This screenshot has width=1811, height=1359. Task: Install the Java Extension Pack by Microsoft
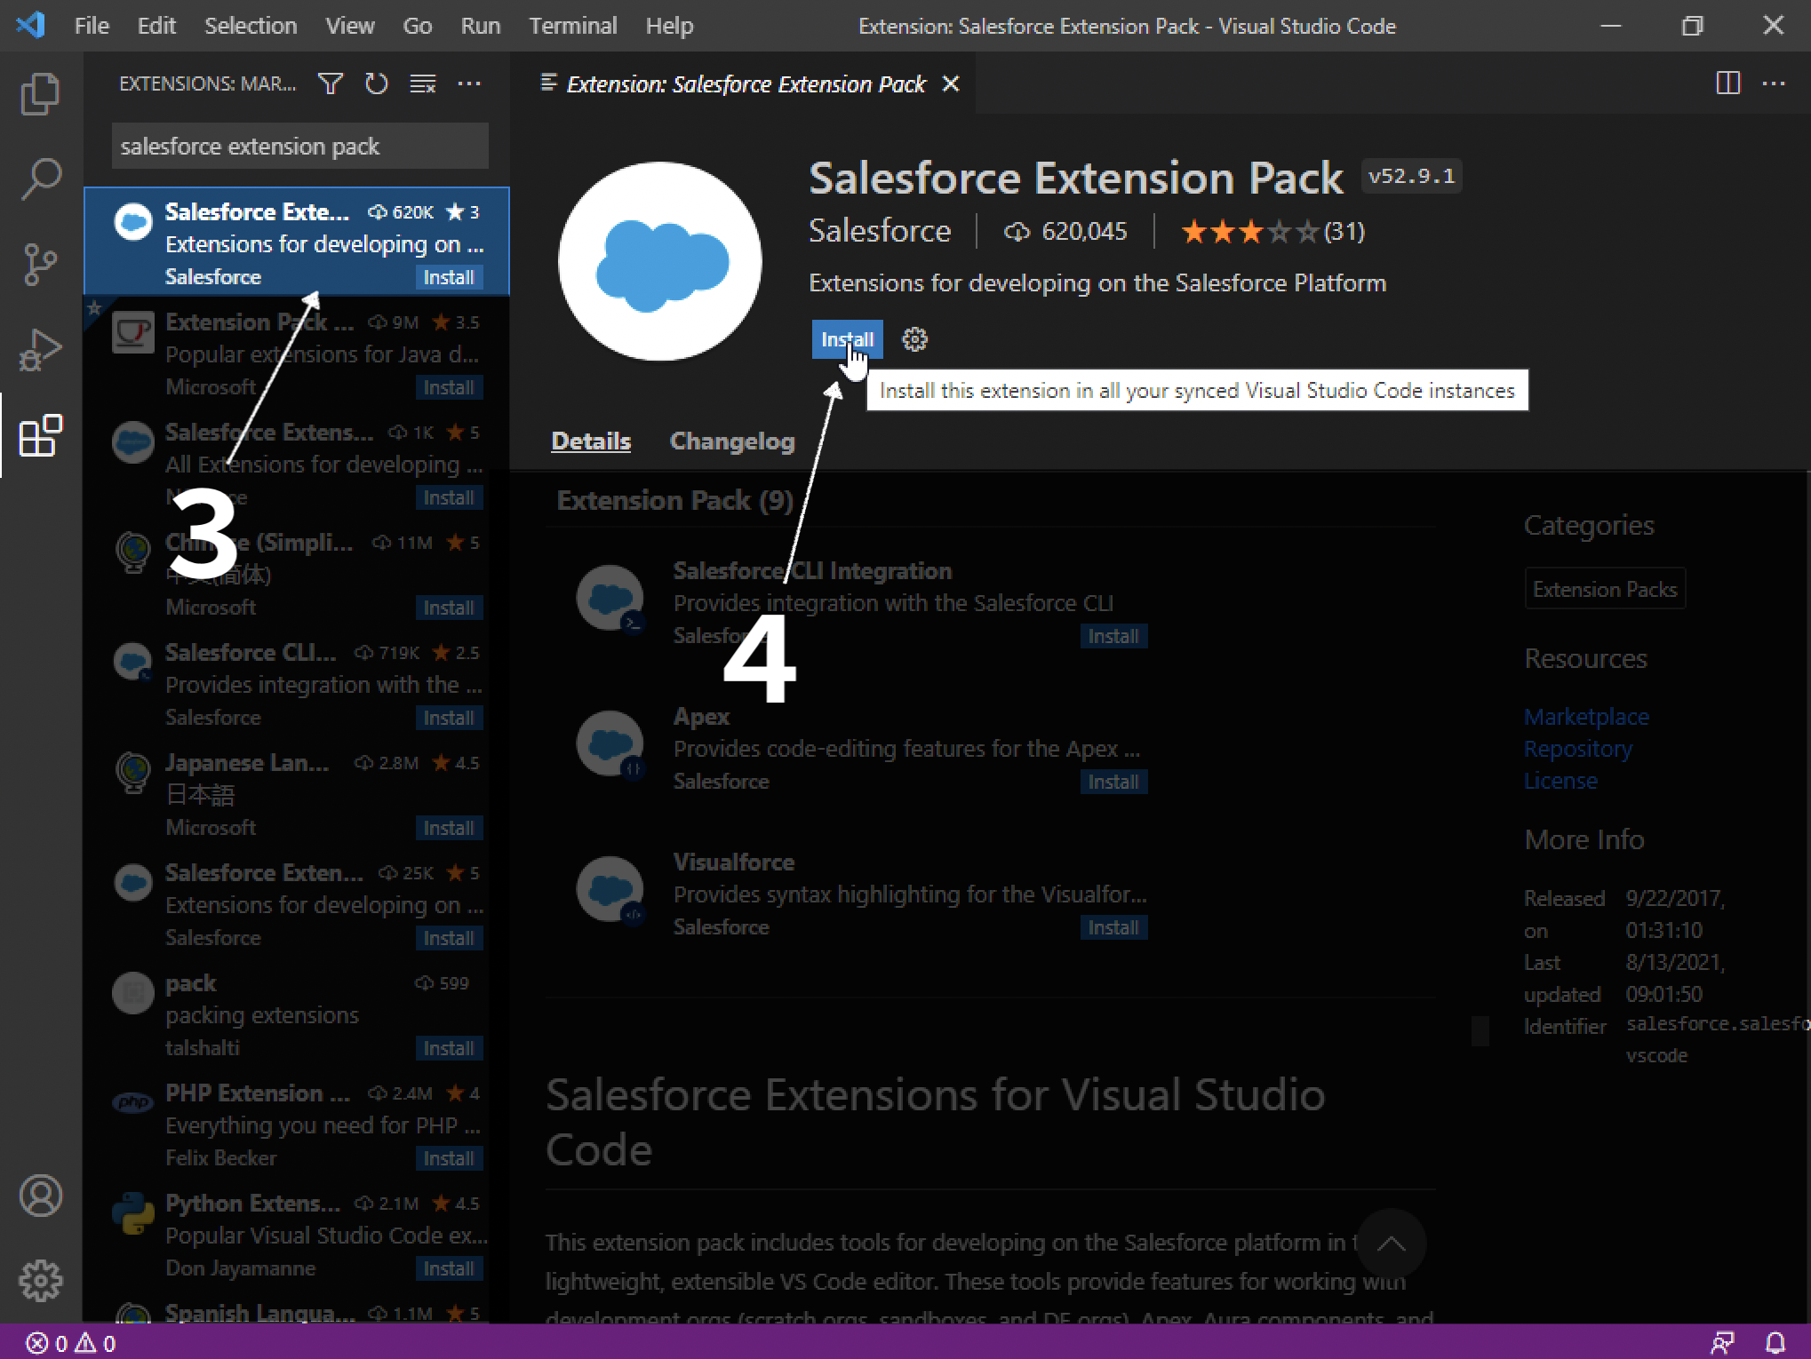click(449, 387)
